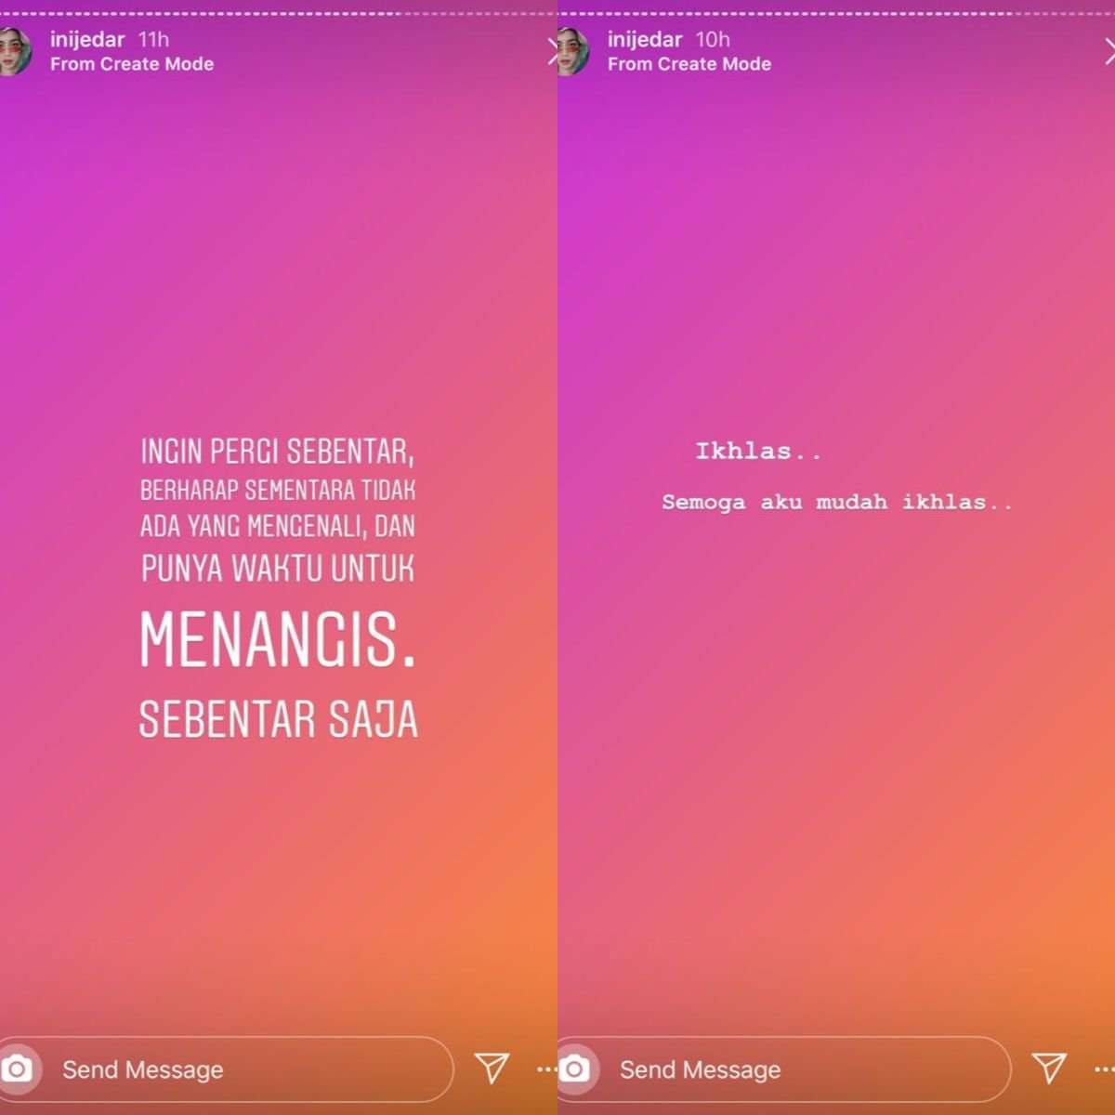
Task: Tap the MENANGIS text on the story
Action: 278,640
